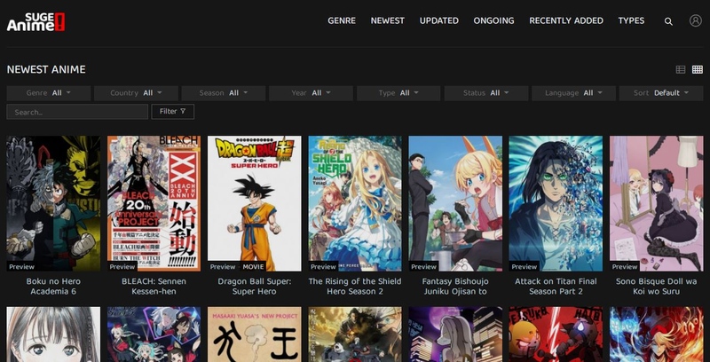This screenshot has height=362, width=710.
Task: Click the AnimeSuge logo
Action: pyautogui.click(x=35, y=20)
